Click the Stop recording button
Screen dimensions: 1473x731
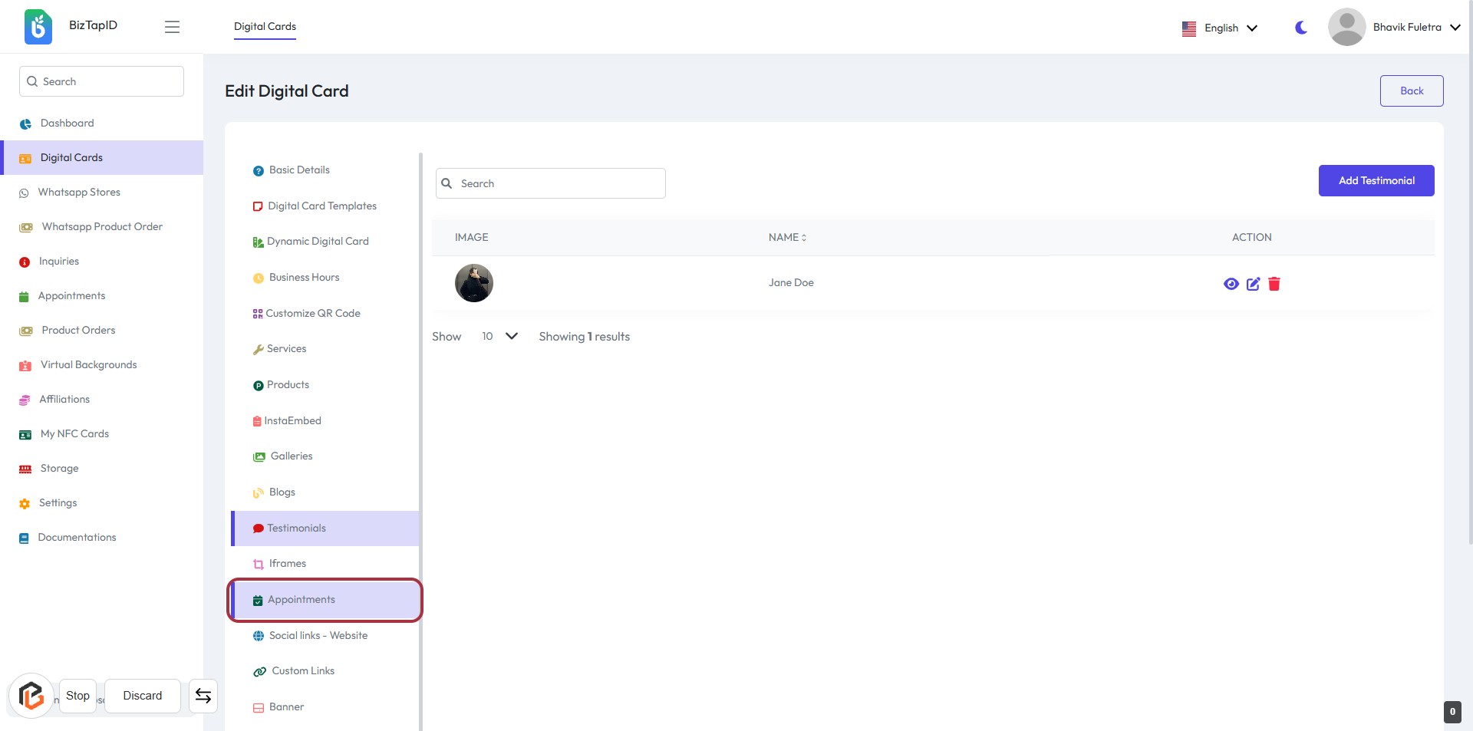77,696
